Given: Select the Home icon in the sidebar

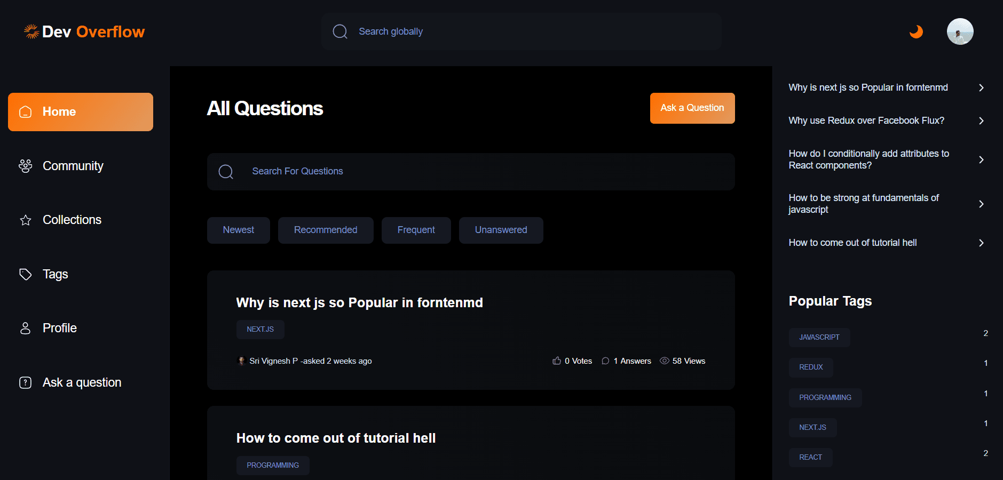Looking at the screenshot, I should tap(25, 112).
